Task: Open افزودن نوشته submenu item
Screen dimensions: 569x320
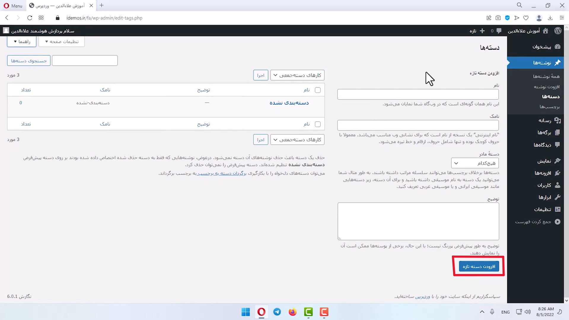Action: (547, 87)
